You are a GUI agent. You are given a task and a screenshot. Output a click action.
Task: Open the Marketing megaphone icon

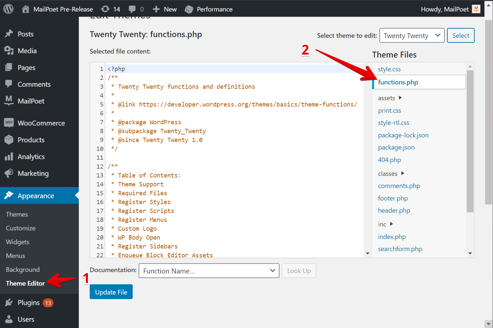9,173
